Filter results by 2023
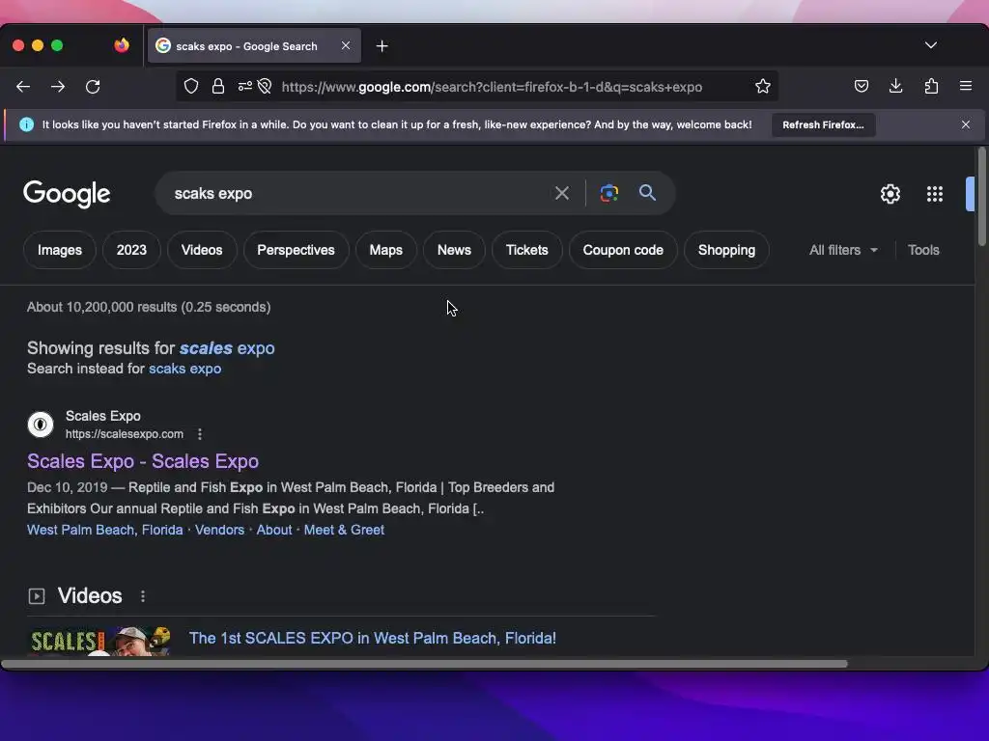 (x=131, y=250)
